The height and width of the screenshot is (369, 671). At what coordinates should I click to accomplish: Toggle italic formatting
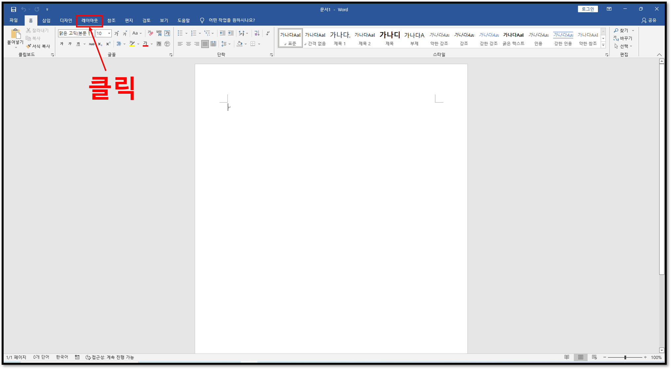coord(70,44)
